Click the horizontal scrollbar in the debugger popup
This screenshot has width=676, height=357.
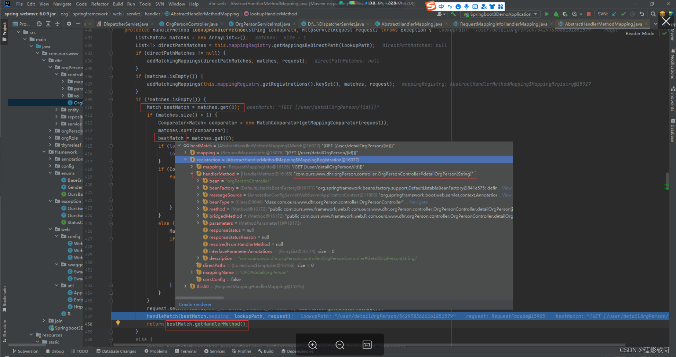click(199, 297)
